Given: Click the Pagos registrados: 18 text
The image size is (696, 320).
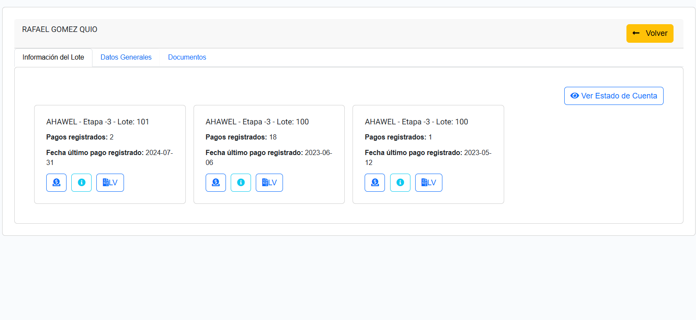Looking at the screenshot, I should (x=241, y=137).
